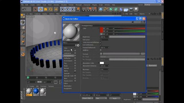Viewport: 184px width, 103px height.
Task: Toggle the Y axis lock
Action: click(x=68, y=9)
